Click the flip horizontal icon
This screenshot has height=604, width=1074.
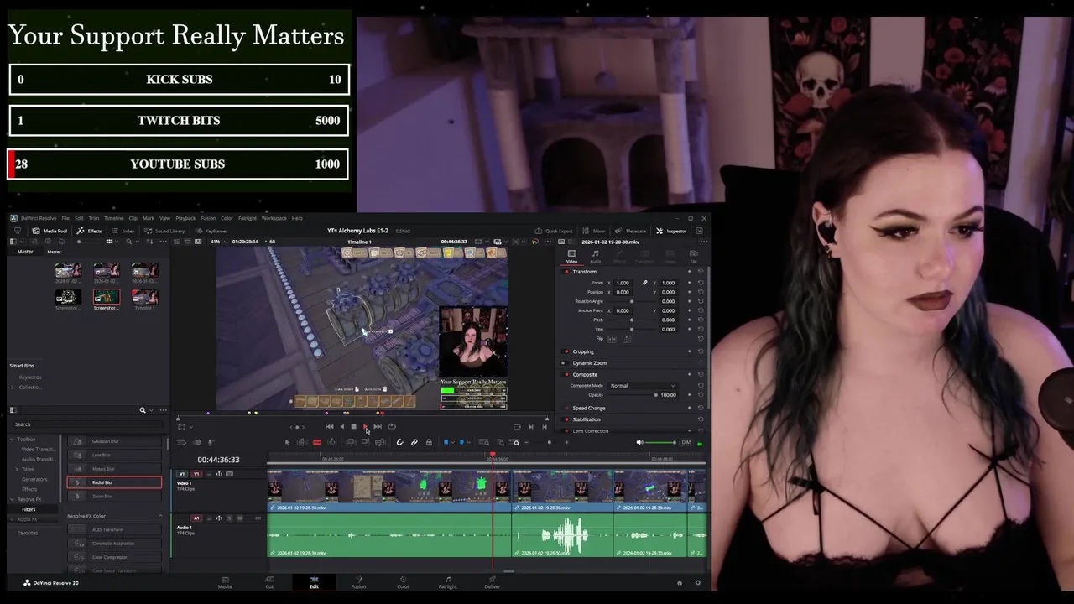(612, 338)
